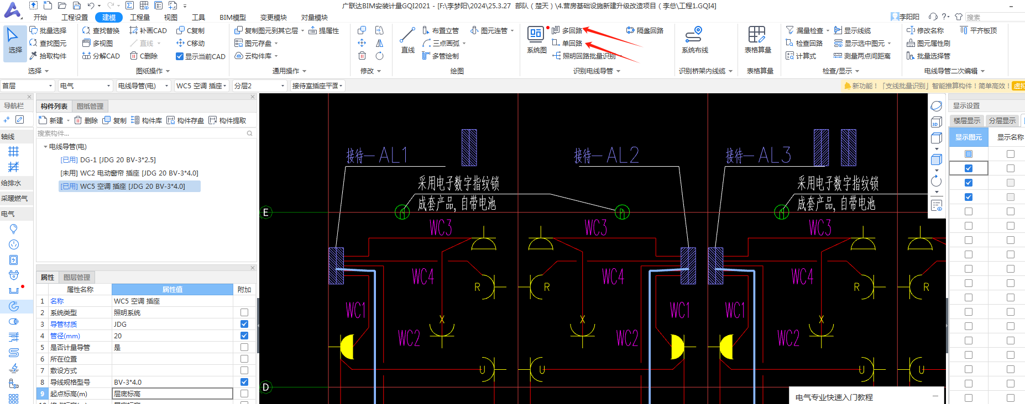Click 检查回路 check circuit tool
1025x404 pixels.
(804, 43)
